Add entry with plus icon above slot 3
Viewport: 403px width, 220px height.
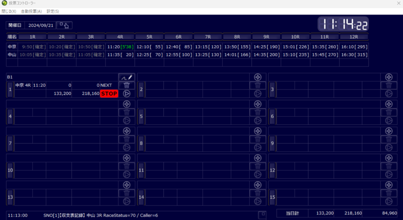click(x=389, y=77)
